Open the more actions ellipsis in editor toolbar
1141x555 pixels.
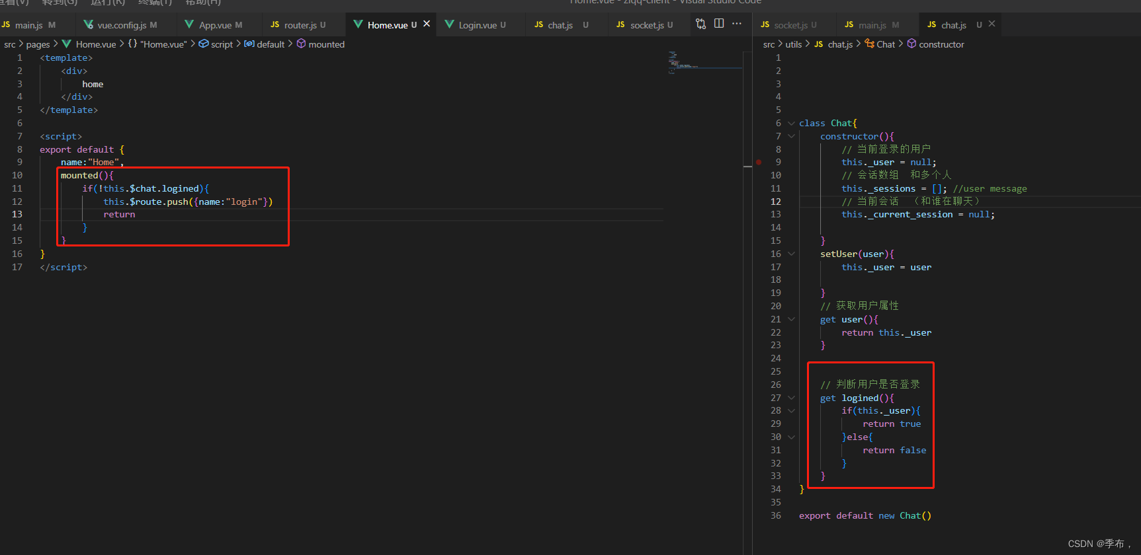737,24
